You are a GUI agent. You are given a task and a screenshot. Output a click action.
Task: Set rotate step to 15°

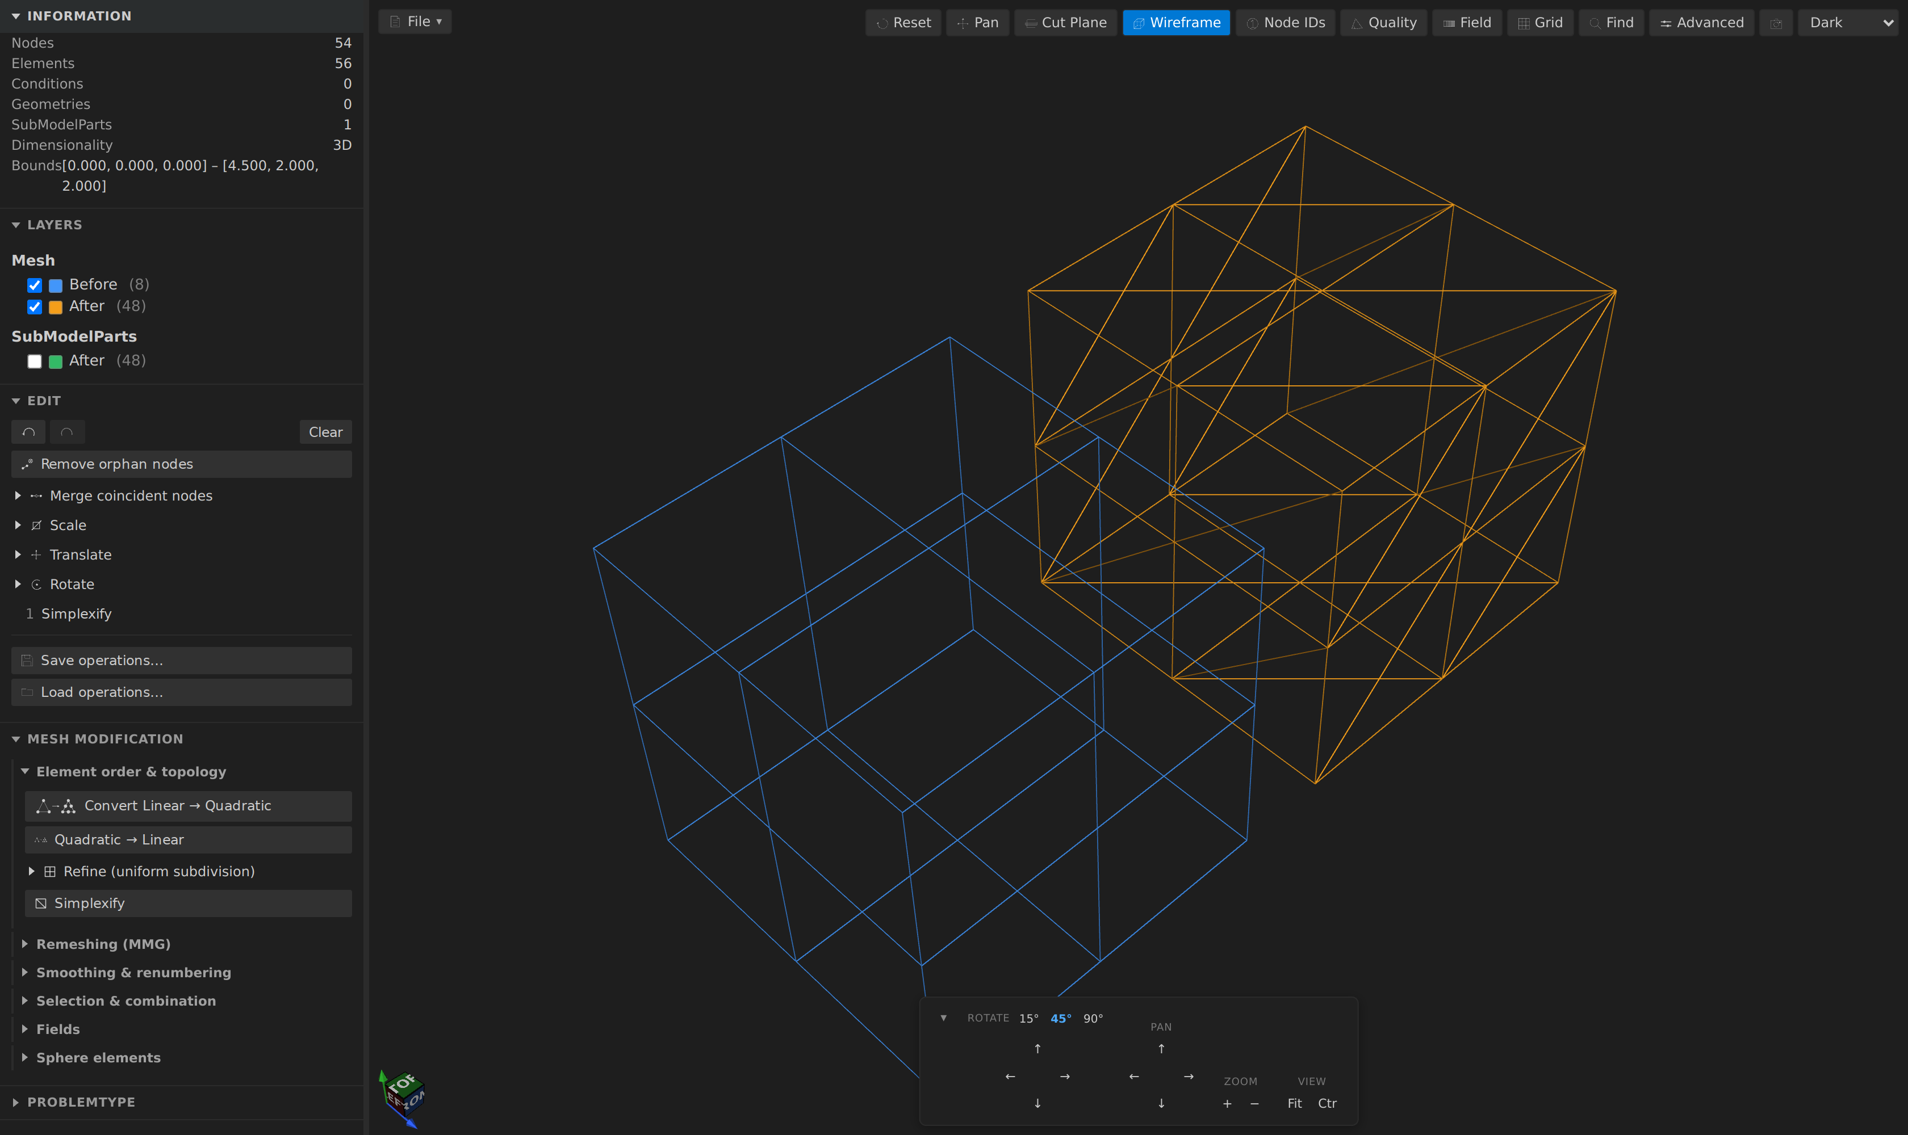1028,1019
